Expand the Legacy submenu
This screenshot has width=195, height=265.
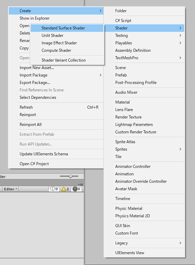[144, 243]
